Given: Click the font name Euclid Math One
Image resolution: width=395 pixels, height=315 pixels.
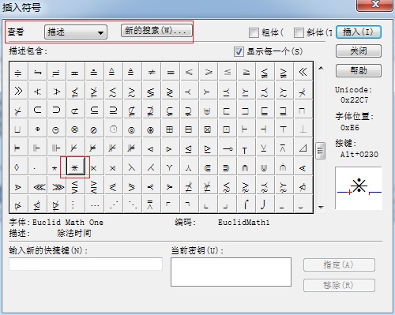Looking at the screenshot, I should [x=68, y=223].
